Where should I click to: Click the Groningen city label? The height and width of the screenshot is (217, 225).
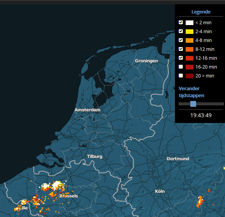146,61
